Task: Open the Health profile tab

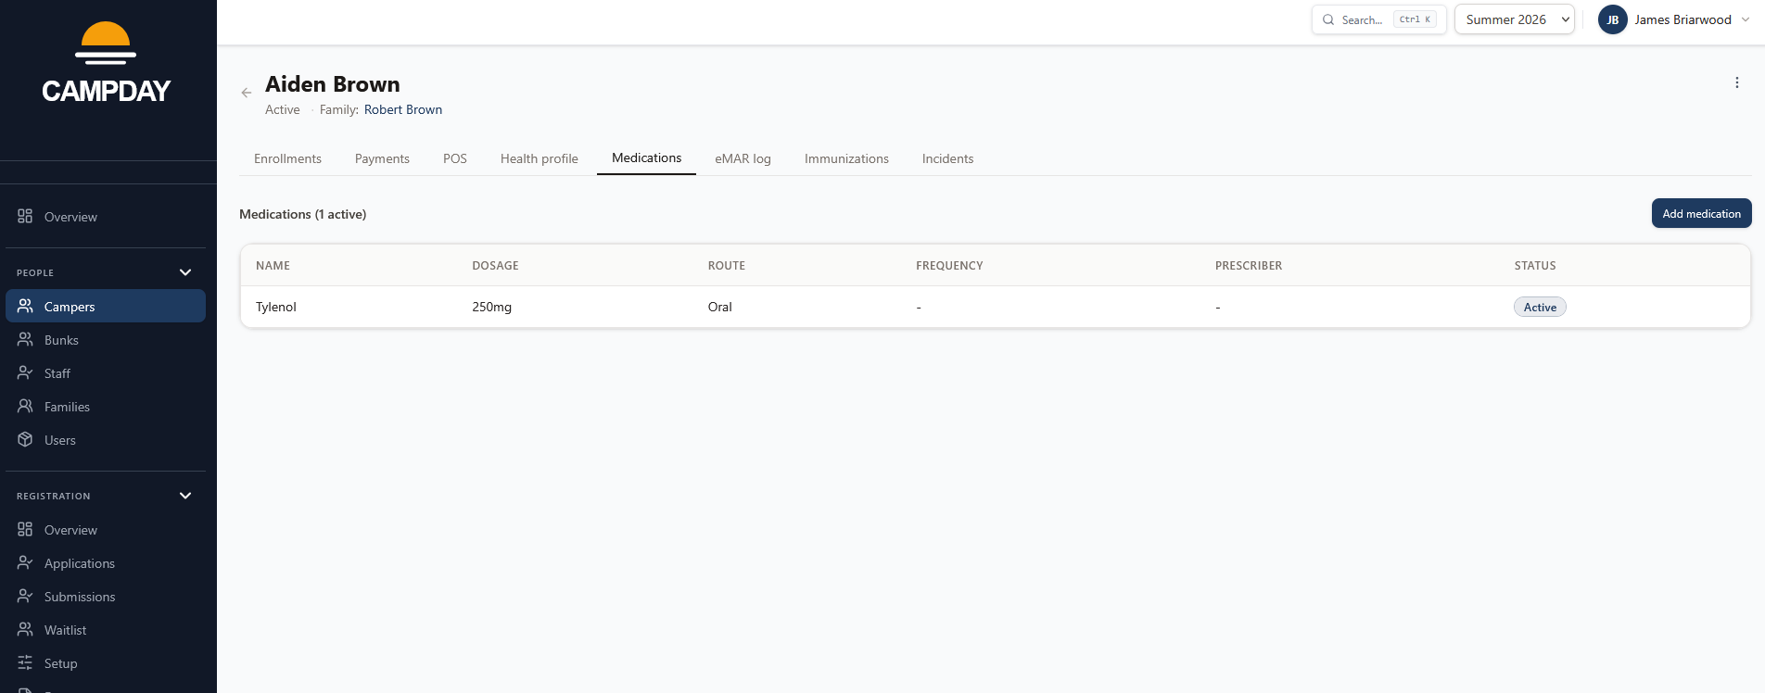Action: tap(540, 158)
